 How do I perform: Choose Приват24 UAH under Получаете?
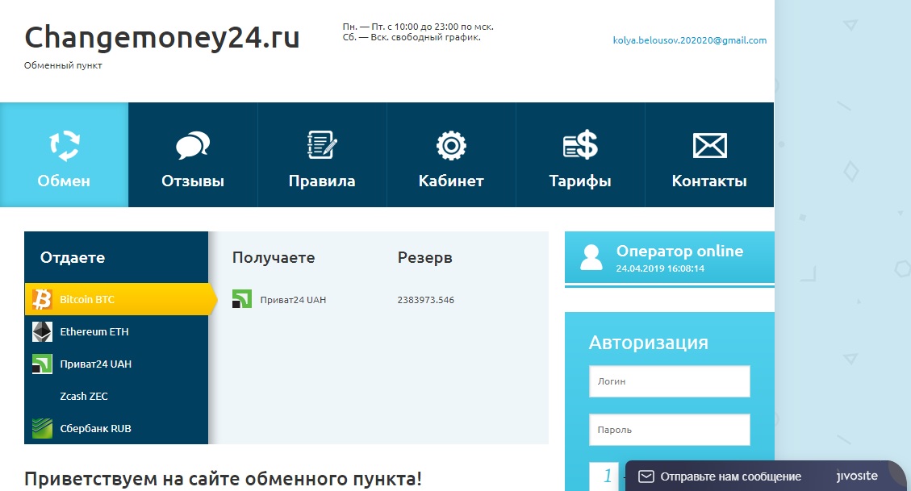(x=292, y=300)
